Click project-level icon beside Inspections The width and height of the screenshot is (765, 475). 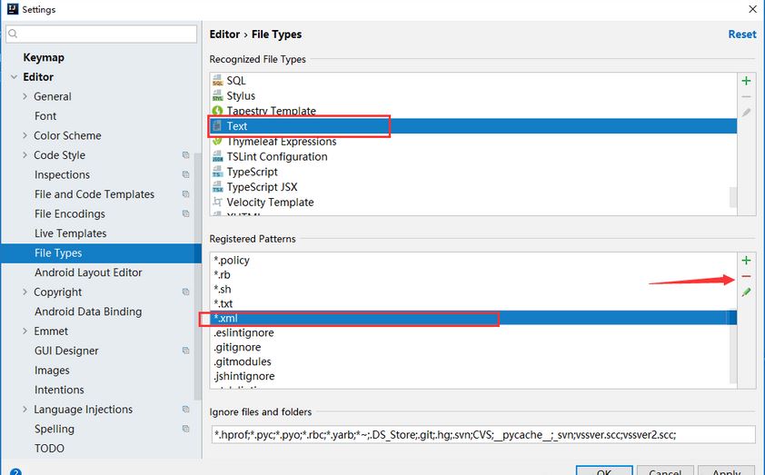pyautogui.click(x=186, y=174)
